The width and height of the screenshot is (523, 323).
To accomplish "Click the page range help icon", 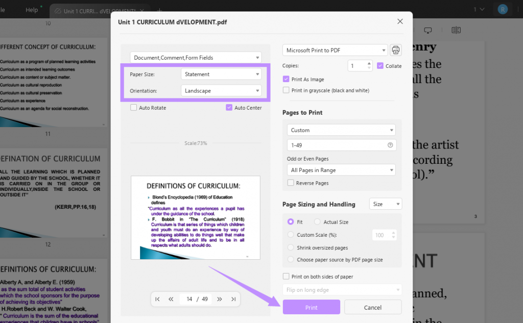I will (x=390, y=145).
